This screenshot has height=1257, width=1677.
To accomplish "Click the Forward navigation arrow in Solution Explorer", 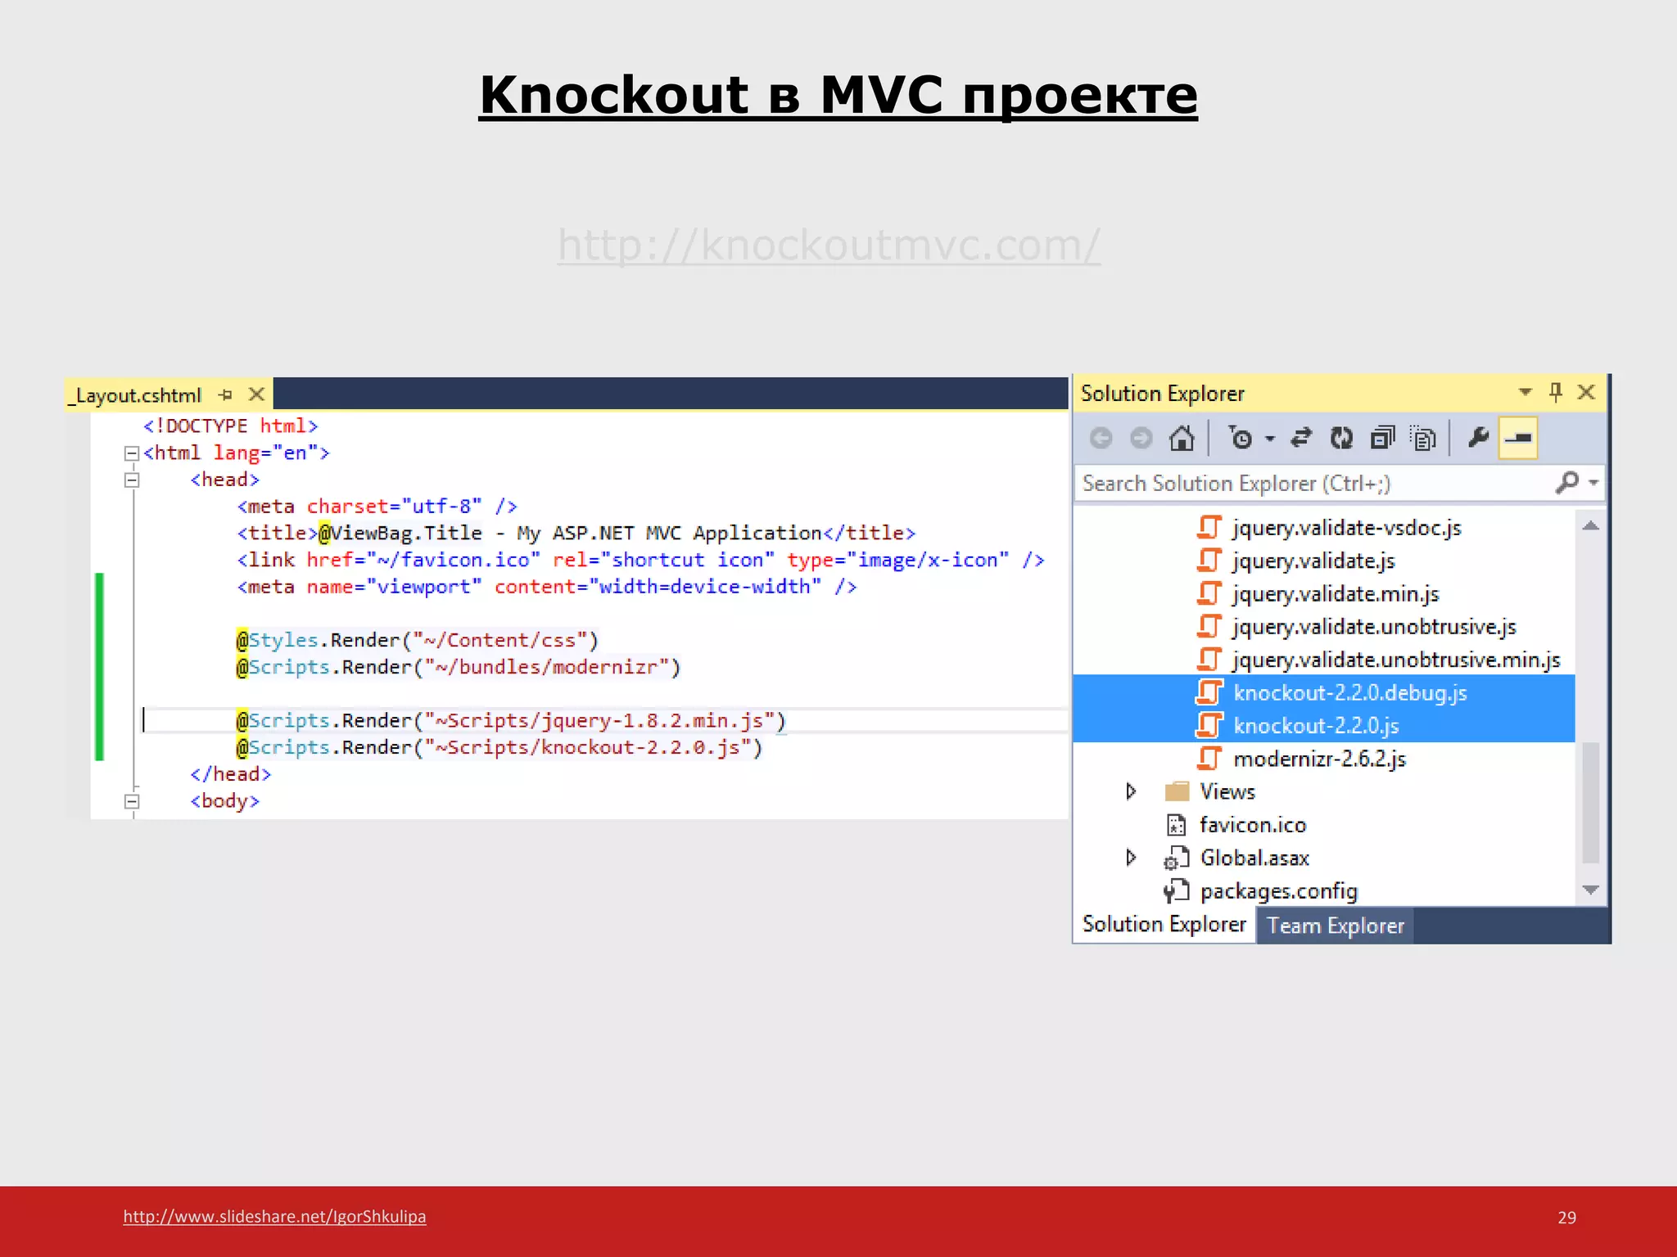I will coord(1141,439).
